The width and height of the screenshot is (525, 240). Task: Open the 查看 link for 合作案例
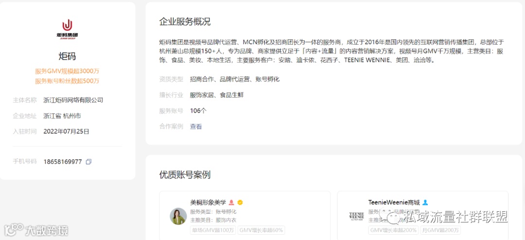pyautogui.click(x=196, y=126)
